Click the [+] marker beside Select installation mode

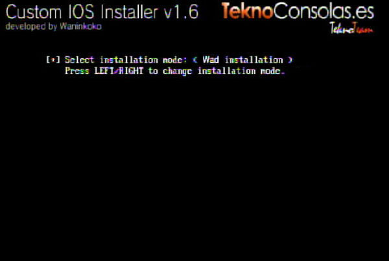[53, 60]
